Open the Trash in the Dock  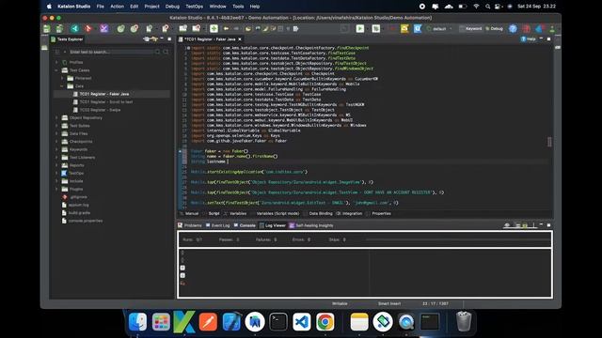(464, 321)
